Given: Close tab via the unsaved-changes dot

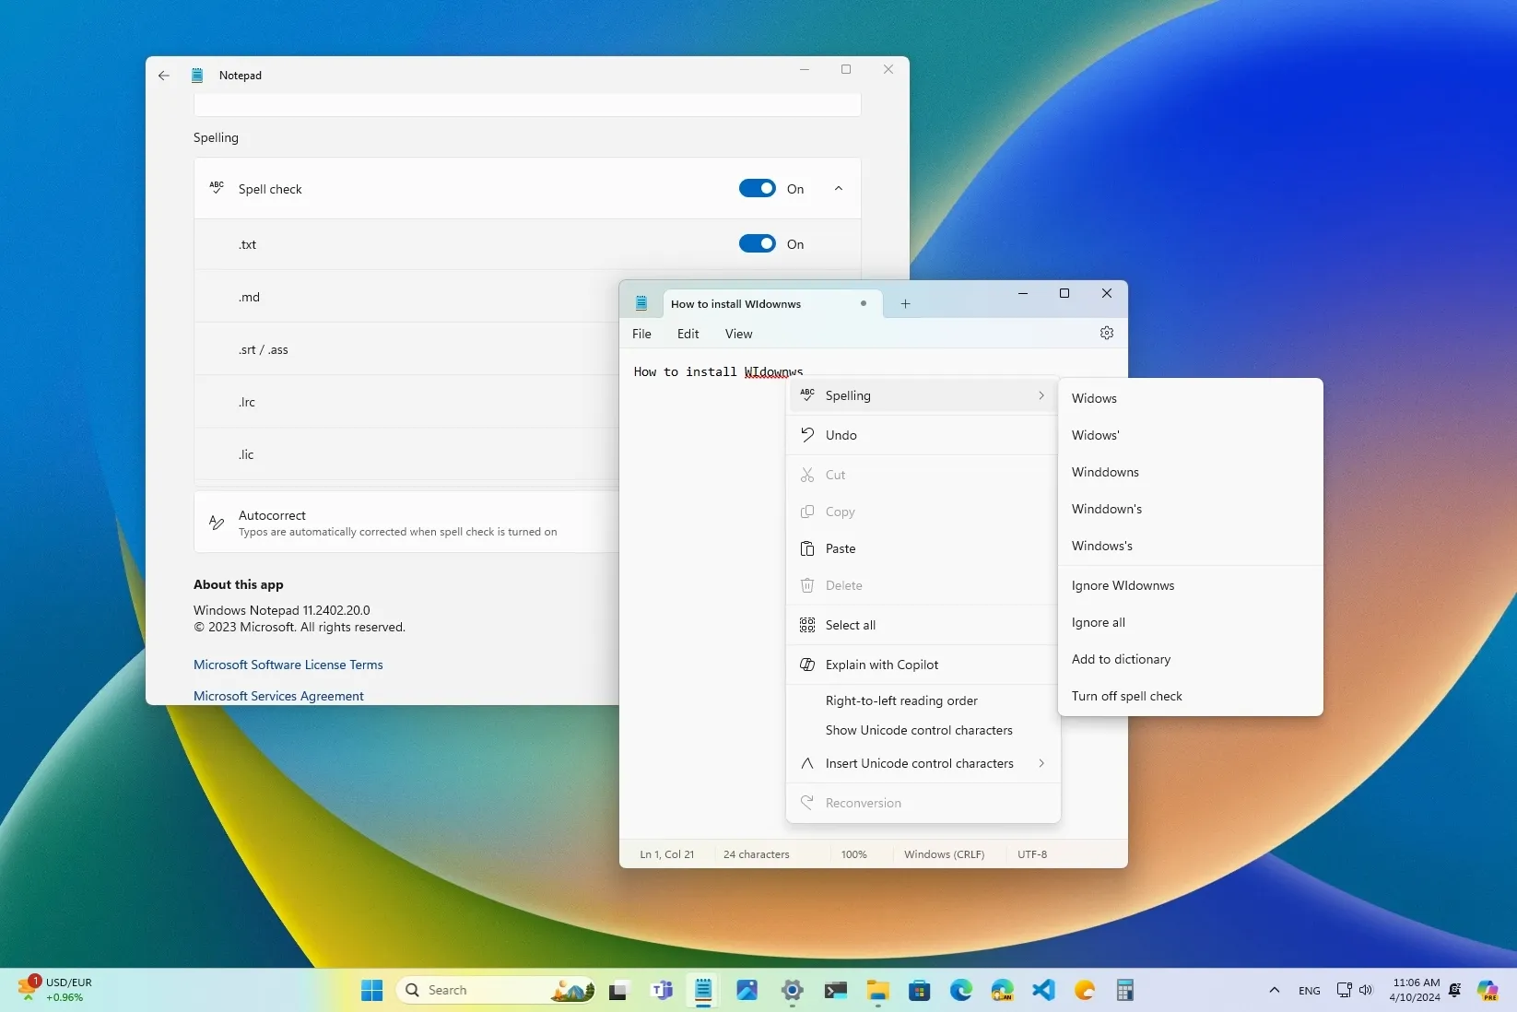Looking at the screenshot, I should [864, 303].
